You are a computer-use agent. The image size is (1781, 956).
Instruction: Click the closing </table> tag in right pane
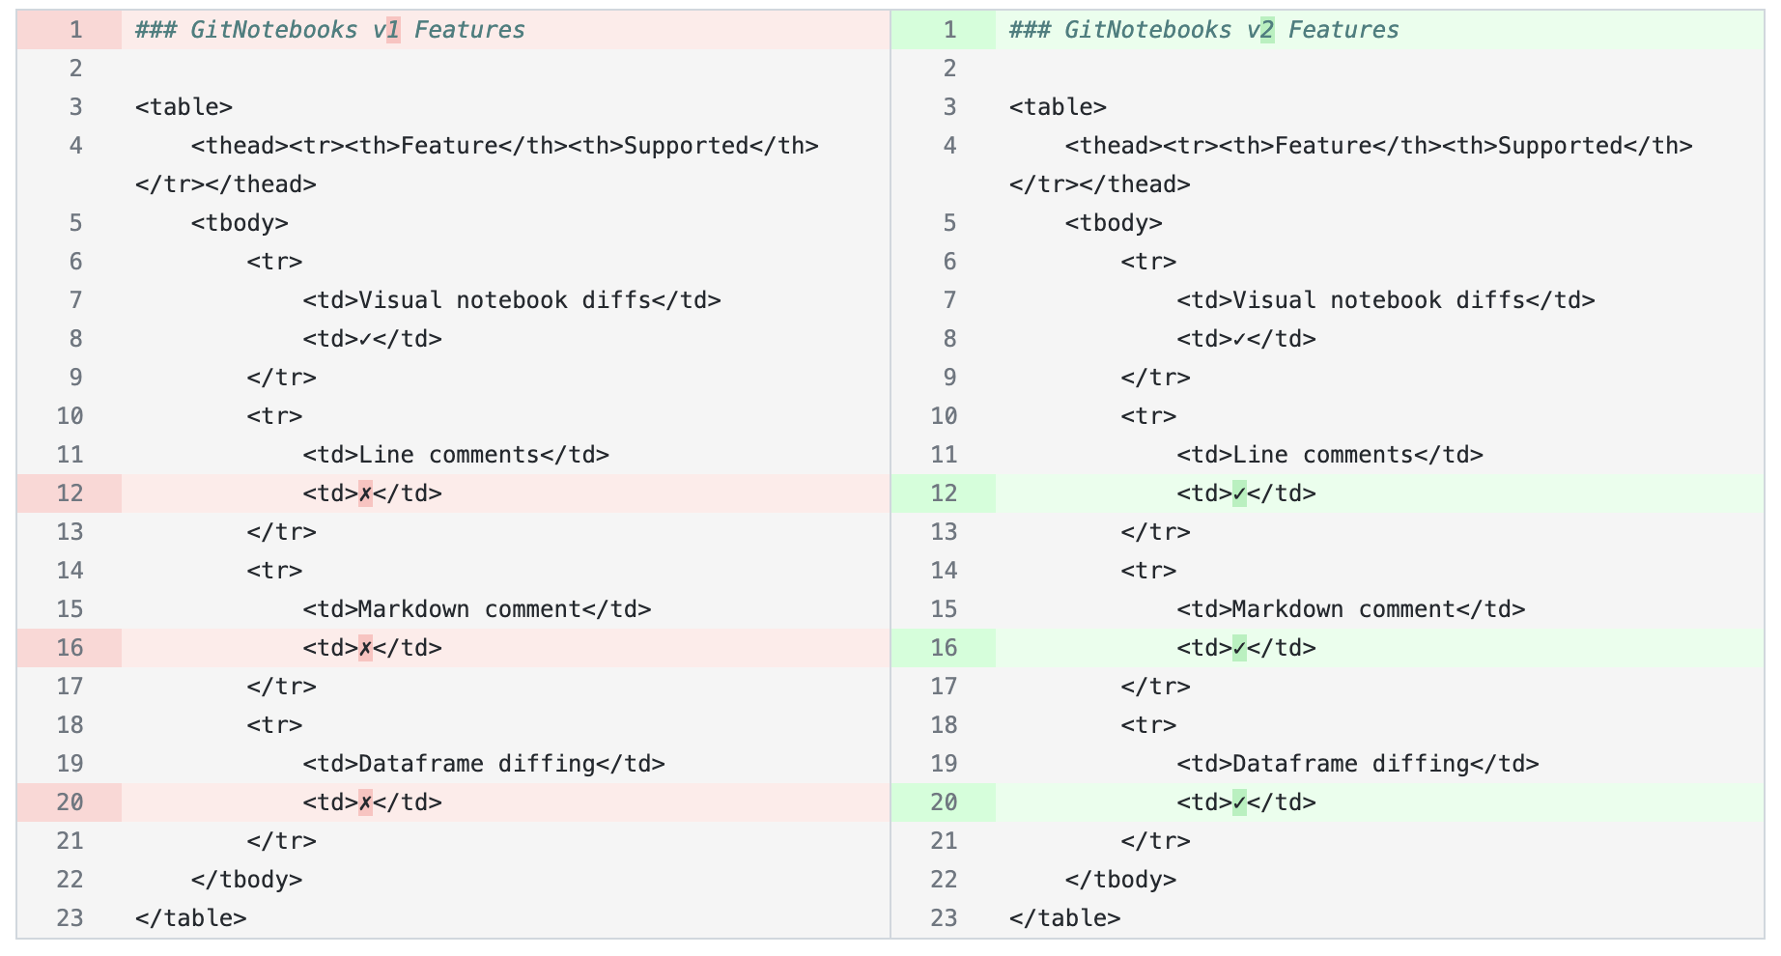[x=1064, y=918]
